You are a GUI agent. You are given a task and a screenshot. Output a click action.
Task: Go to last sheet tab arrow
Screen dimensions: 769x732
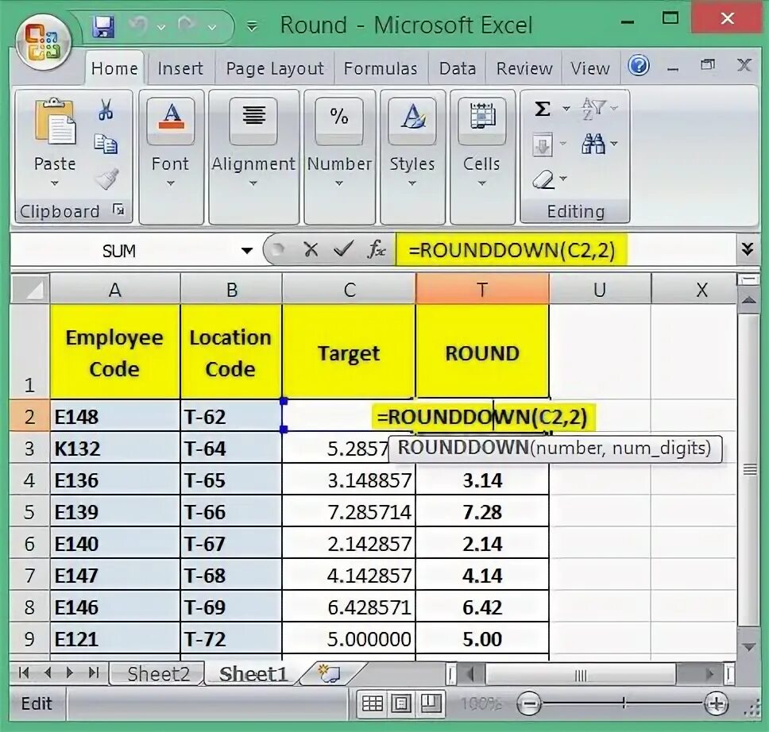coord(94,672)
